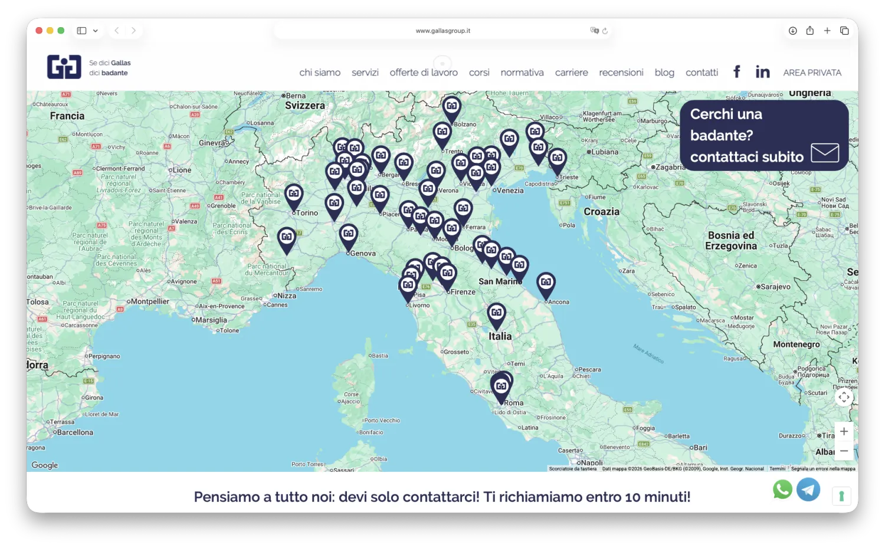885x548 pixels.
Task: Open the translate option in the address bar
Action: 594,31
